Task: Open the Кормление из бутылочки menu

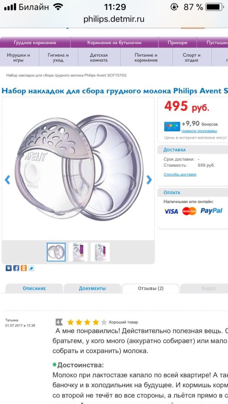Action: click(114, 43)
